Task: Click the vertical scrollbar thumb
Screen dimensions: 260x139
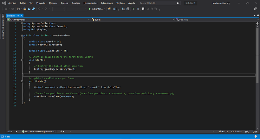Action: click(257, 56)
